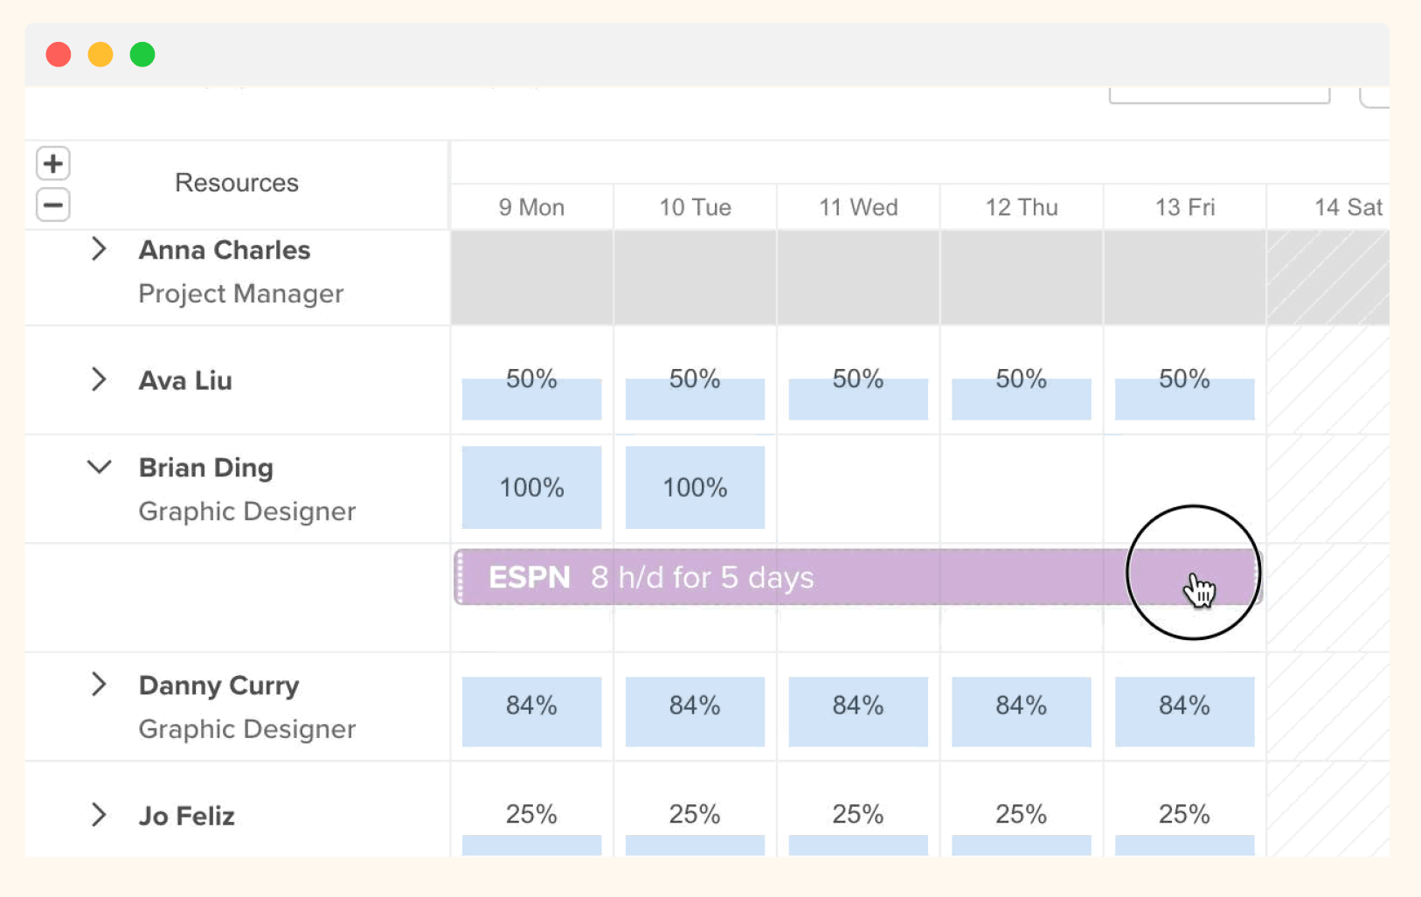Click the ESPN bar right resize handle

[1257, 578]
